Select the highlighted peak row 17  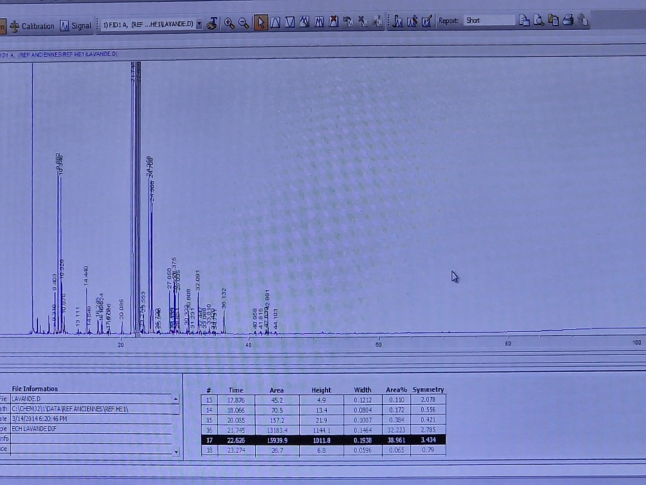pos(323,440)
